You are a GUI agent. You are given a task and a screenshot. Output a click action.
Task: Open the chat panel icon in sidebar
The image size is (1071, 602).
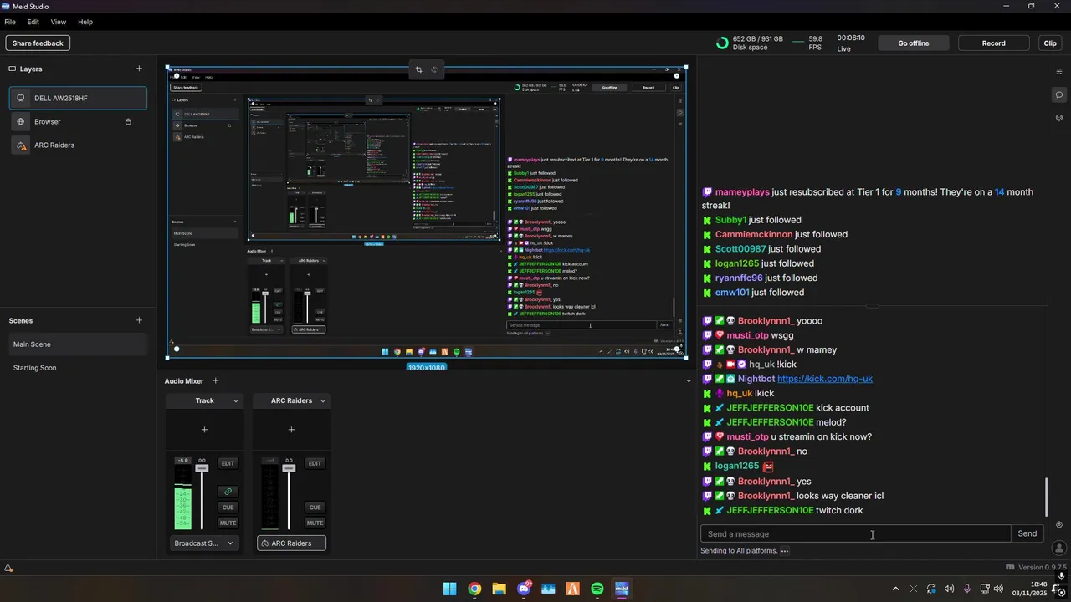[x=1059, y=94]
